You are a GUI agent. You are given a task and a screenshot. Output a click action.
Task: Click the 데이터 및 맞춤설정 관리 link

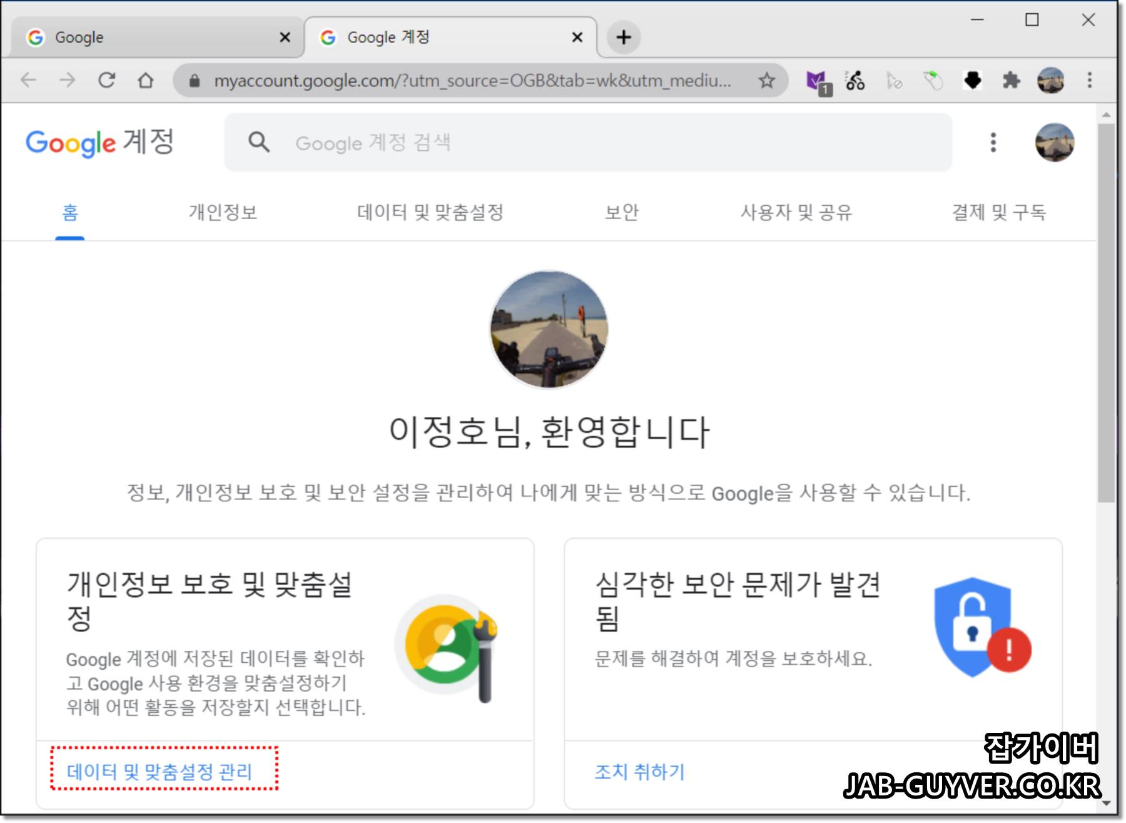tap(160, 772)
